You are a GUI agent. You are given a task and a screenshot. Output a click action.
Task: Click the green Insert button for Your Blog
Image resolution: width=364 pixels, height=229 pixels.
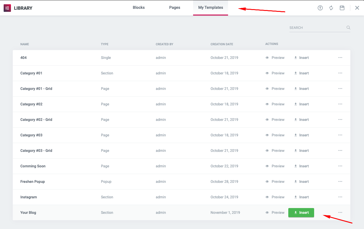click(301, 213)
